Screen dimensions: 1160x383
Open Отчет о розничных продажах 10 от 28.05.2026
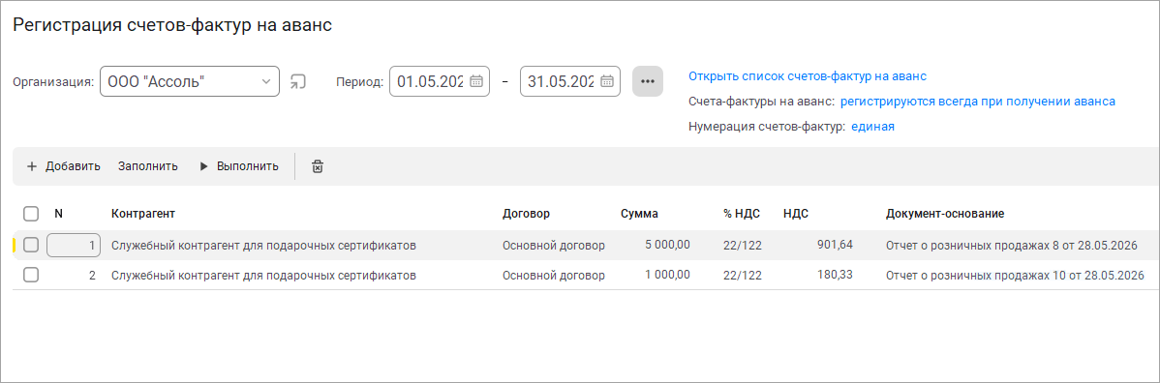point(1015,276)
